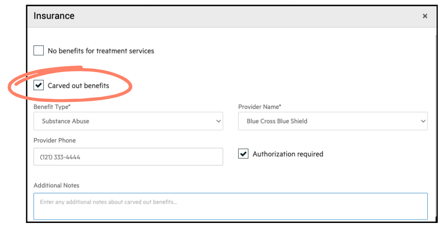Screen dimensions: 444x225
Task: Toggle the Authorization required checkbox
Action: pos(243,154)
